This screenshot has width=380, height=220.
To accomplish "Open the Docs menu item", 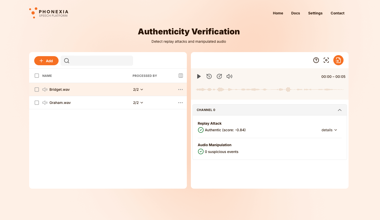I will coord(295,13).
